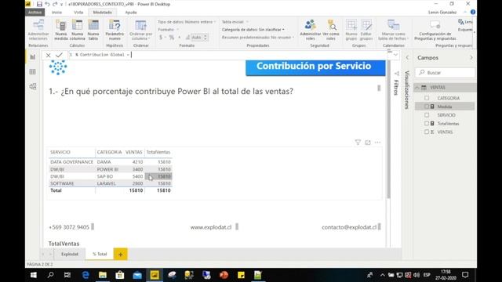
Task: Check the CATEGORIA field checkbox
Action: 427,98
